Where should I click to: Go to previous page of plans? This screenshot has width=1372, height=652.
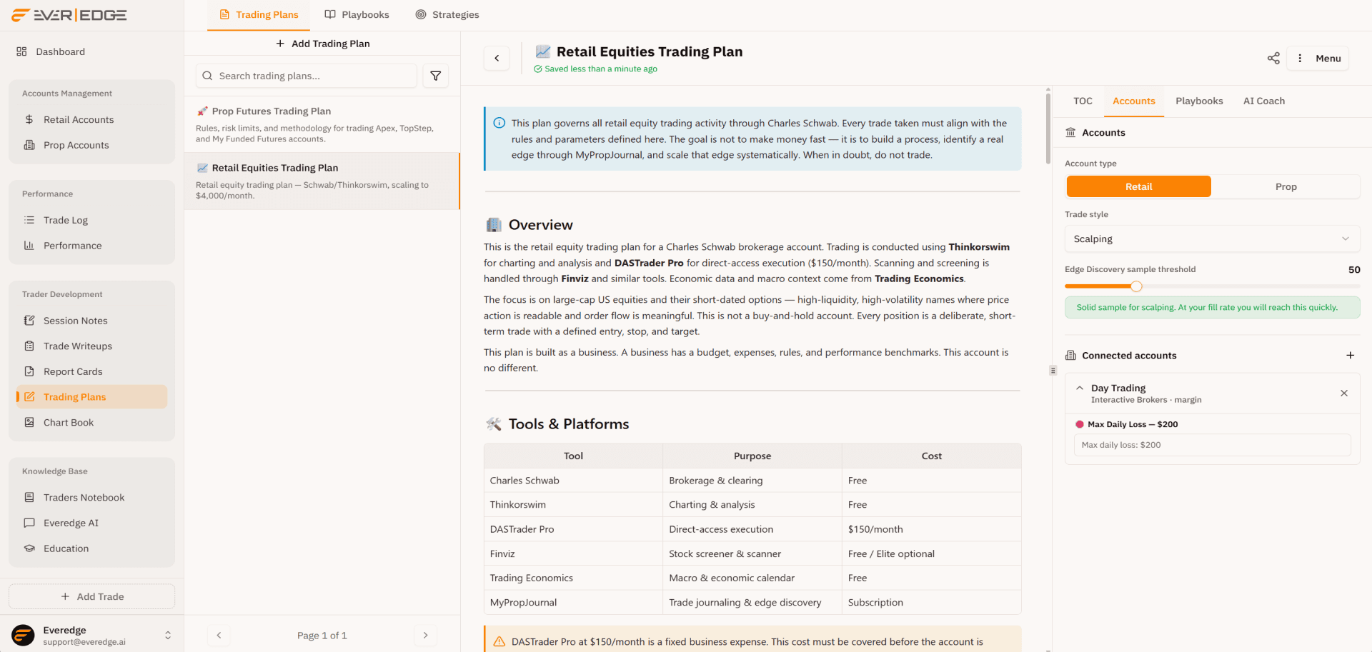click(x=219, y=635)
